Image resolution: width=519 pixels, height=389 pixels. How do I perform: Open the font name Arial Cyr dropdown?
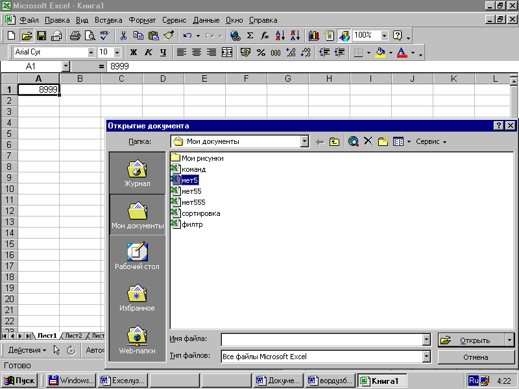pyautogui.click(x=91, y=53)
